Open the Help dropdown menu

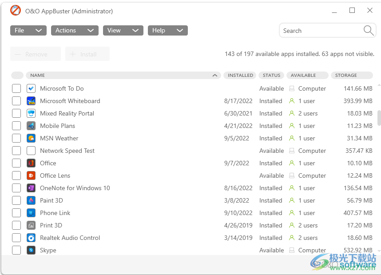pos(168,30)
